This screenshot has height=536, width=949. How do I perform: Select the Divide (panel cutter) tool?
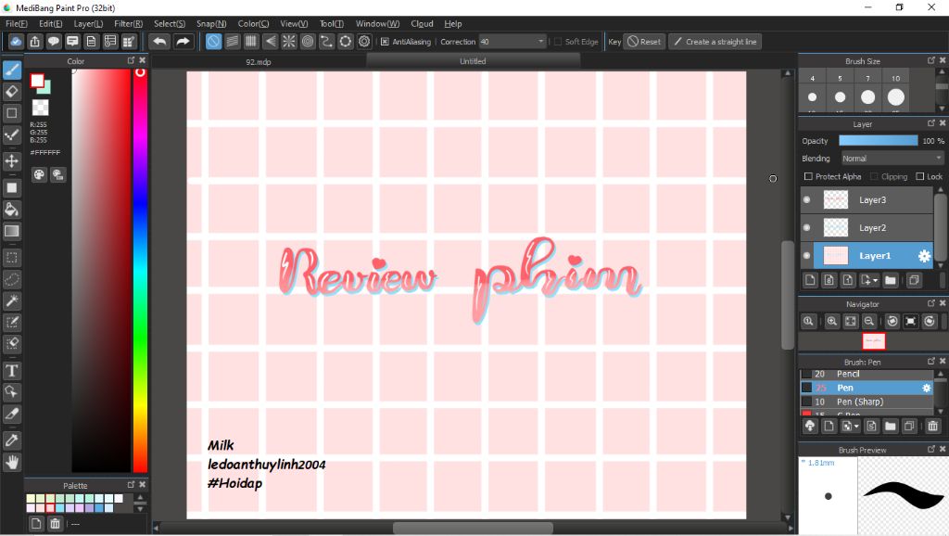[11, 414]
